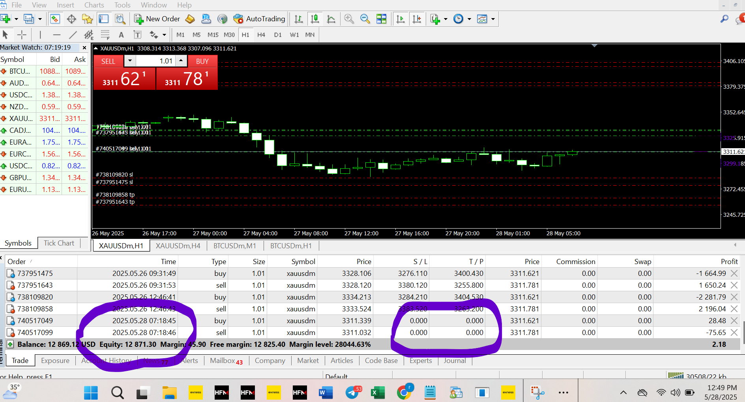Select the cursor arrow tool
The height and width of the screenshot is (402, 745).
click(x=6, y=35)
